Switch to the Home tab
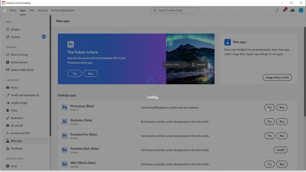The width and height of the screenshot is (306, 172). pos(13,11)
